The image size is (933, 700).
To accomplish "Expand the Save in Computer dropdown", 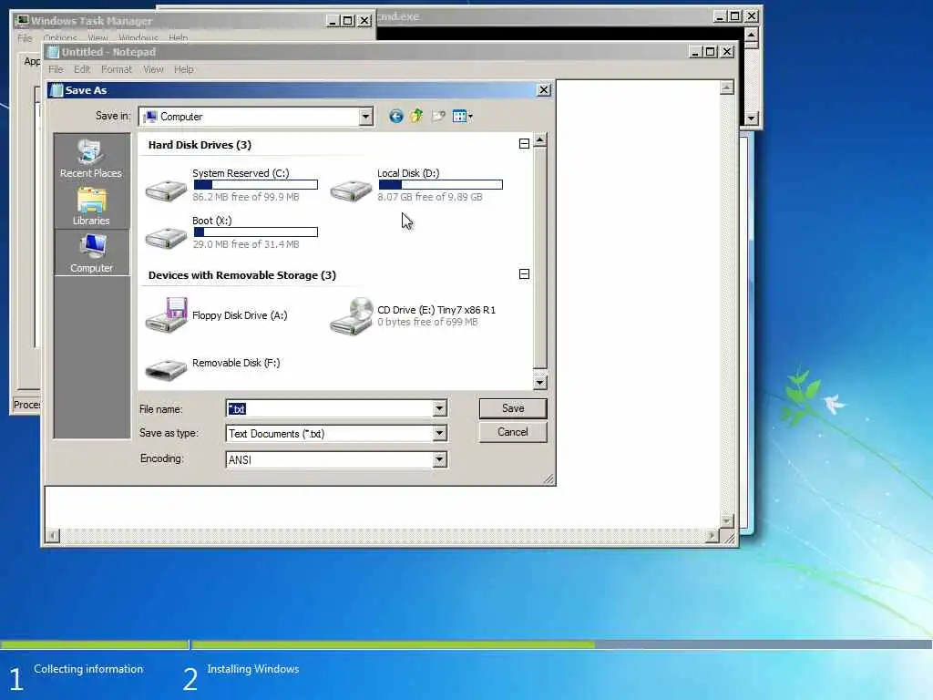I will [x=366, y=117].
